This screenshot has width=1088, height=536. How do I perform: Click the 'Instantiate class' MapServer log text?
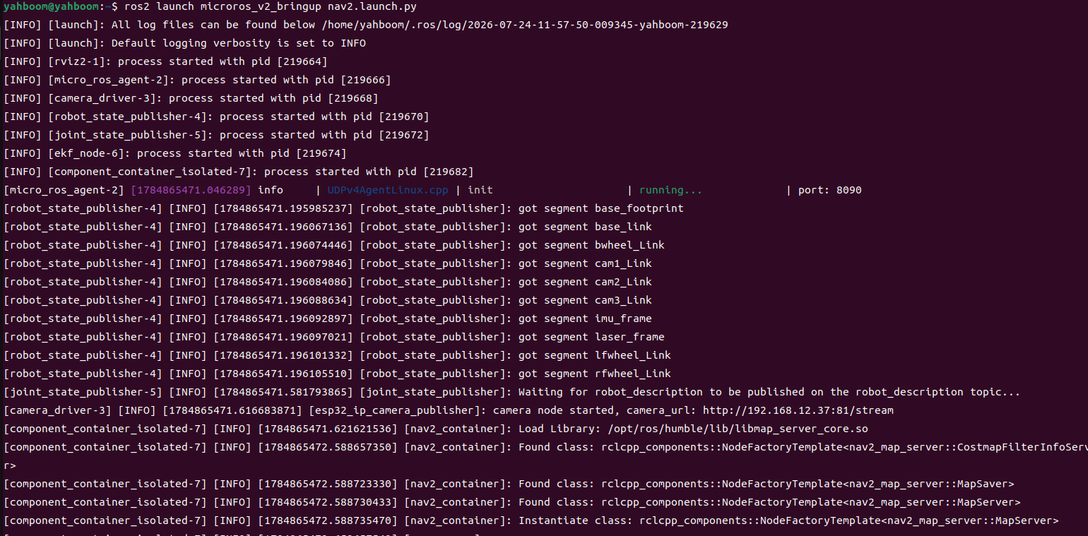pyautogui.click(x=788, y=520)
